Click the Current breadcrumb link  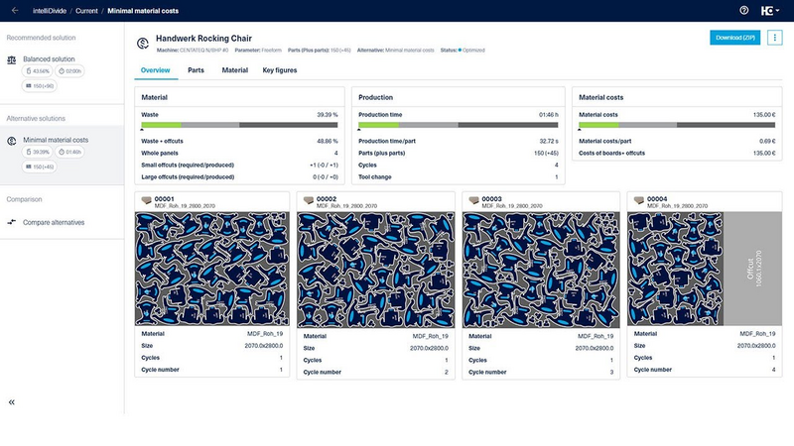[x=85, y=10]
